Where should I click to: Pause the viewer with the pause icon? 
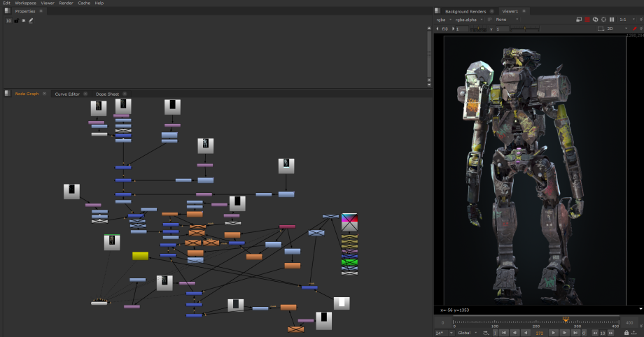[612, 20]
